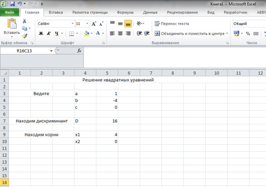Apply the yellow fill color bucket
266x187 pixels.
pyautogui.click(x=87, y=34)
